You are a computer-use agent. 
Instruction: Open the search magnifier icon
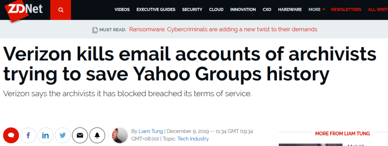pyautogui.click(x=61, y=10)
